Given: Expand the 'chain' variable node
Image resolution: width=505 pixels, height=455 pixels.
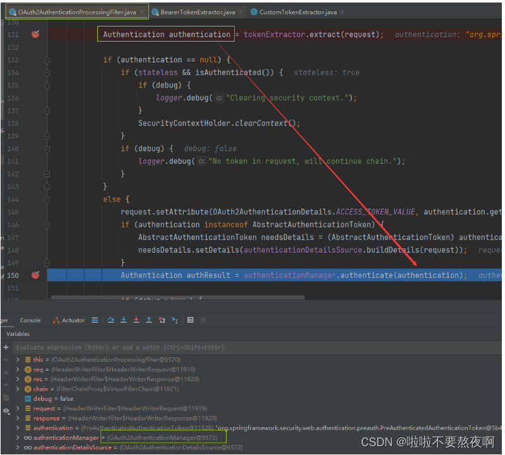Looking at the screenshot, I should (x=18, y=389).
